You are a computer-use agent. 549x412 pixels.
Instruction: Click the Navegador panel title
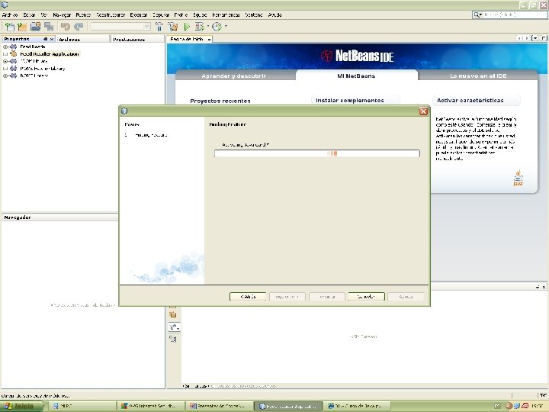[x=17, y=217]
